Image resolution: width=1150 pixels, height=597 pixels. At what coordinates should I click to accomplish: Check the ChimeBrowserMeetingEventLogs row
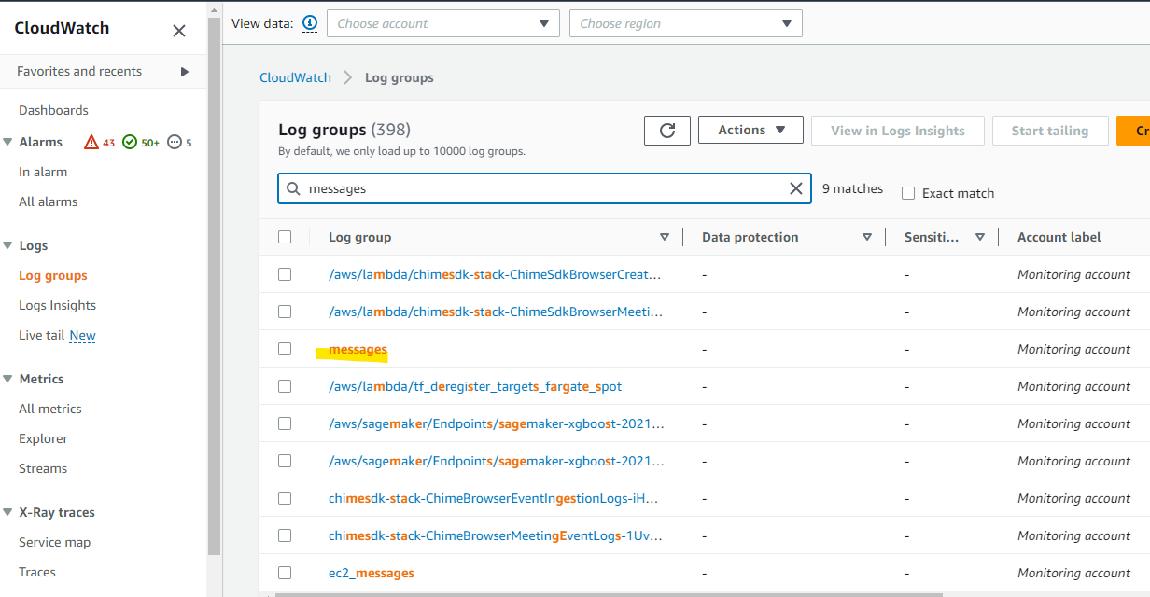(285, 535)
